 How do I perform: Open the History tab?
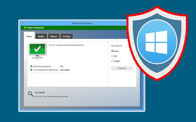tap(54, 36)
